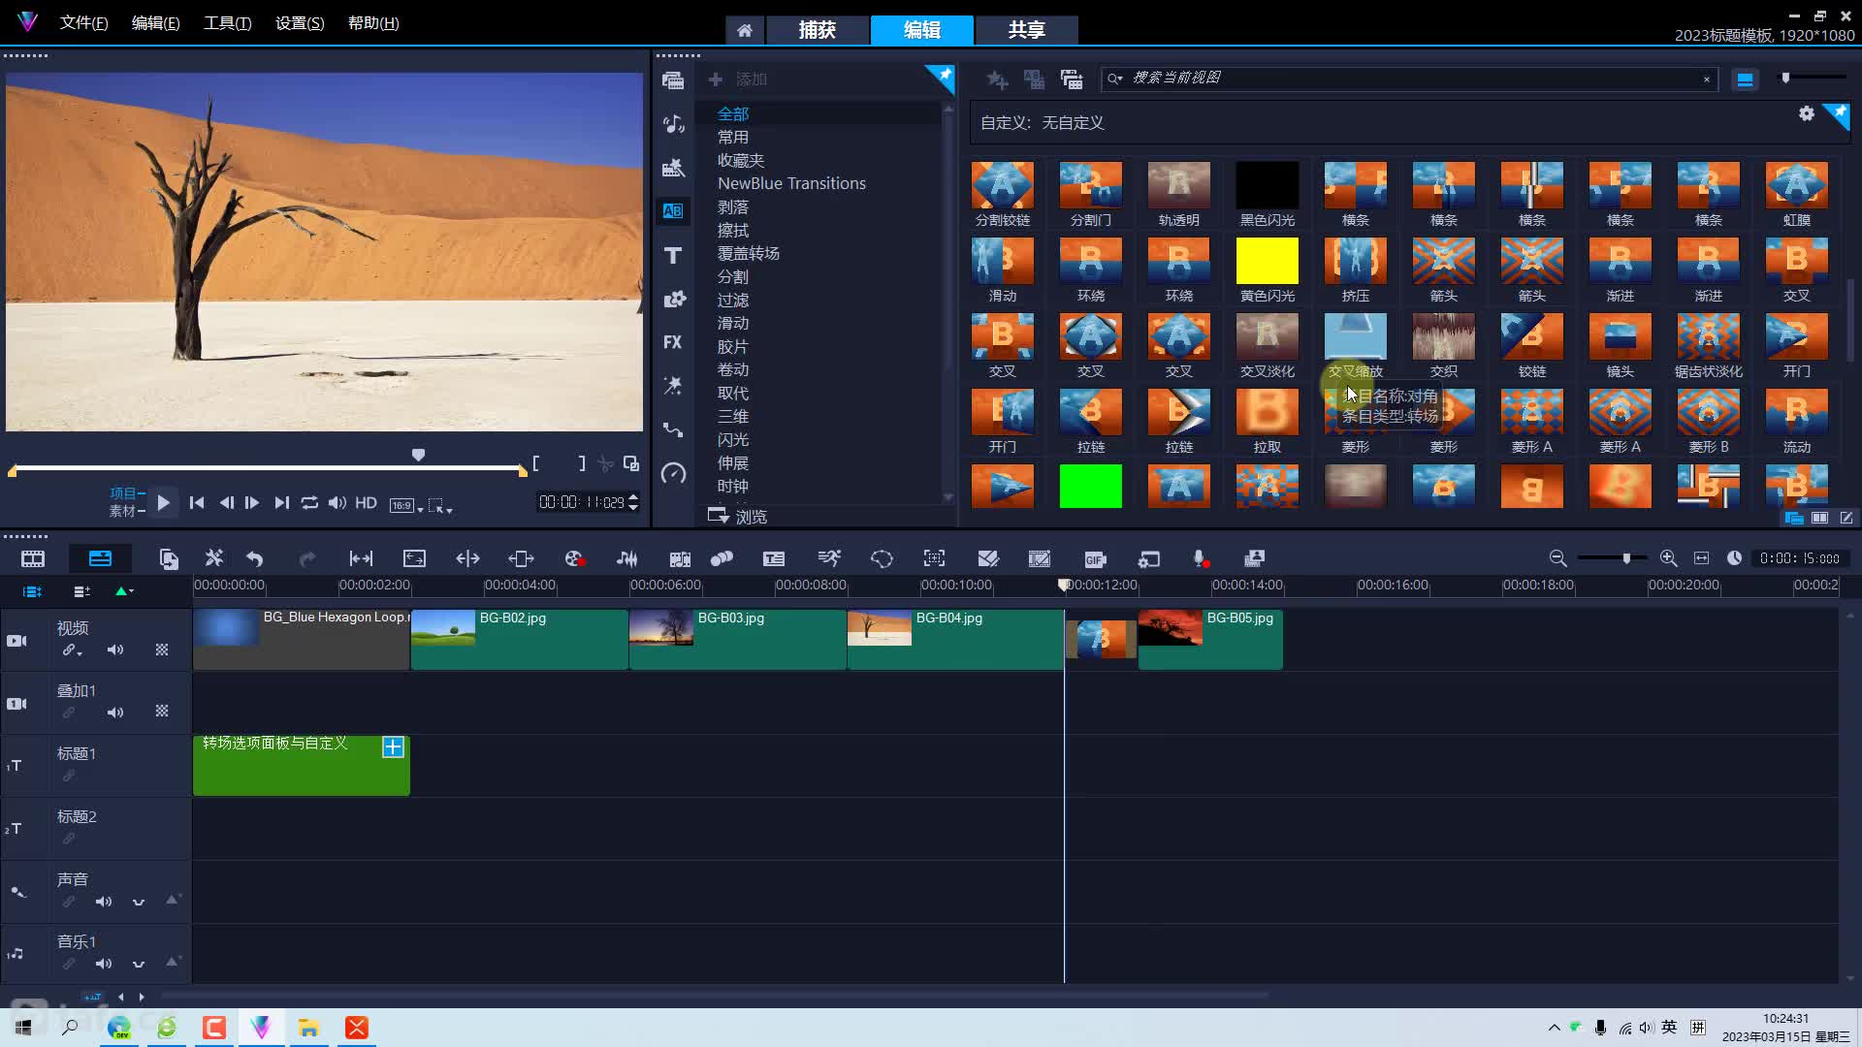The height and width of the screenshot is (1047, 1862).
Task: Select the 转场选项面板与自定义 title clip
Action: point(302,765)
